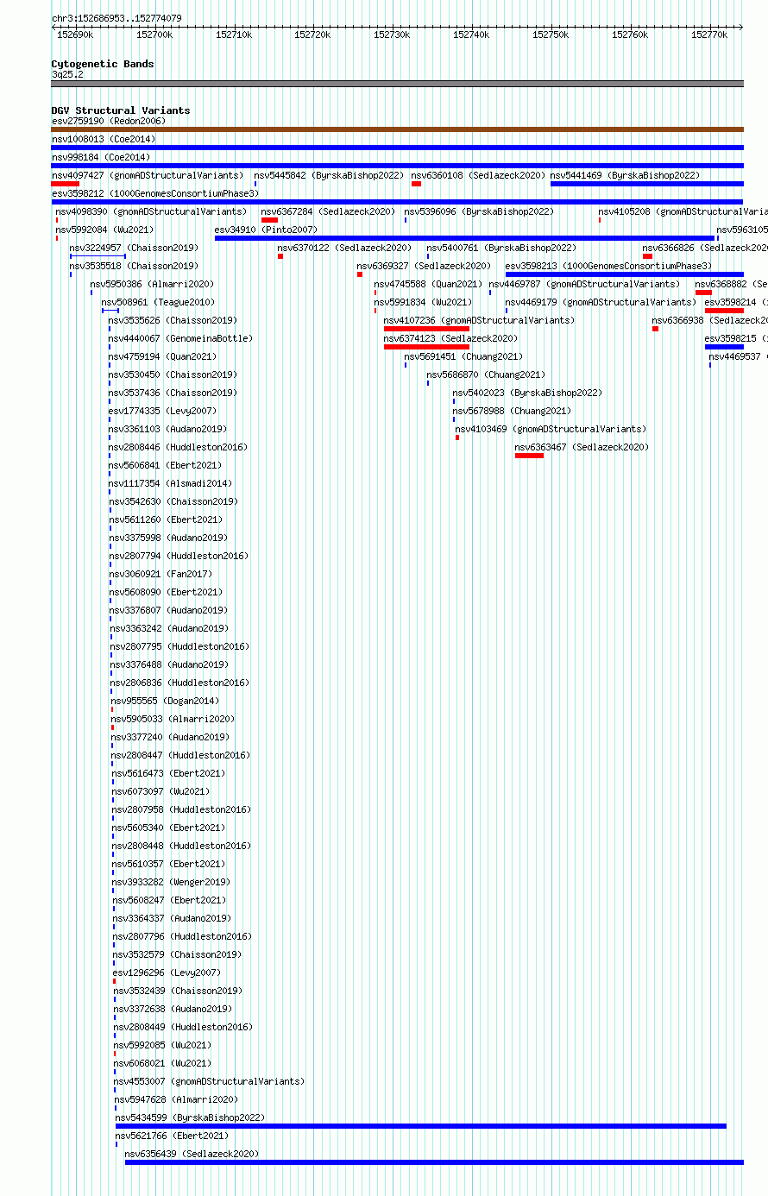Select the nsv1008013 (Coe2014) blue bar
The height and width of the screenshot is (1196, 768).
coord(397,148)
